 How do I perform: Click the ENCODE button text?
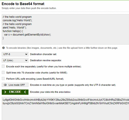[15, 92]
